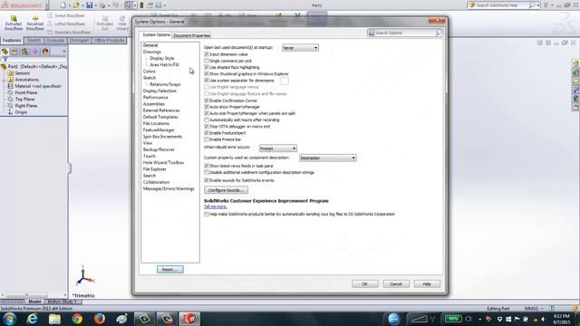Click the Windows Start orb

click(10, 319)
